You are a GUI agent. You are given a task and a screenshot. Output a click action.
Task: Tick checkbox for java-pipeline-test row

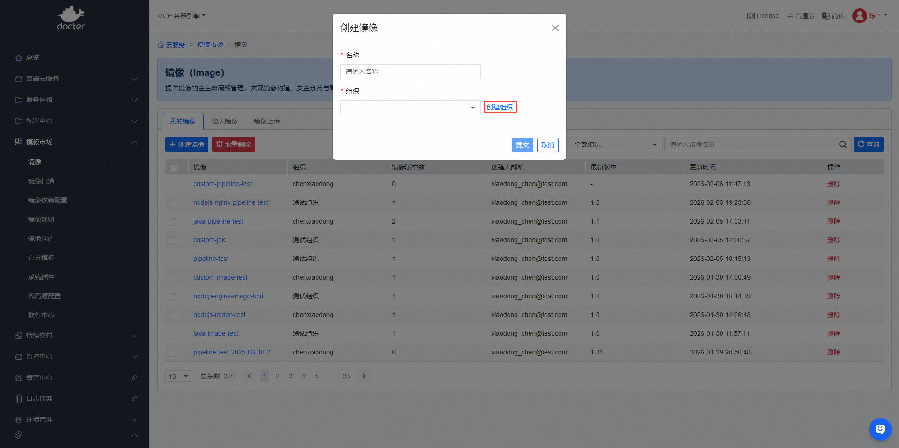(174, 222)
